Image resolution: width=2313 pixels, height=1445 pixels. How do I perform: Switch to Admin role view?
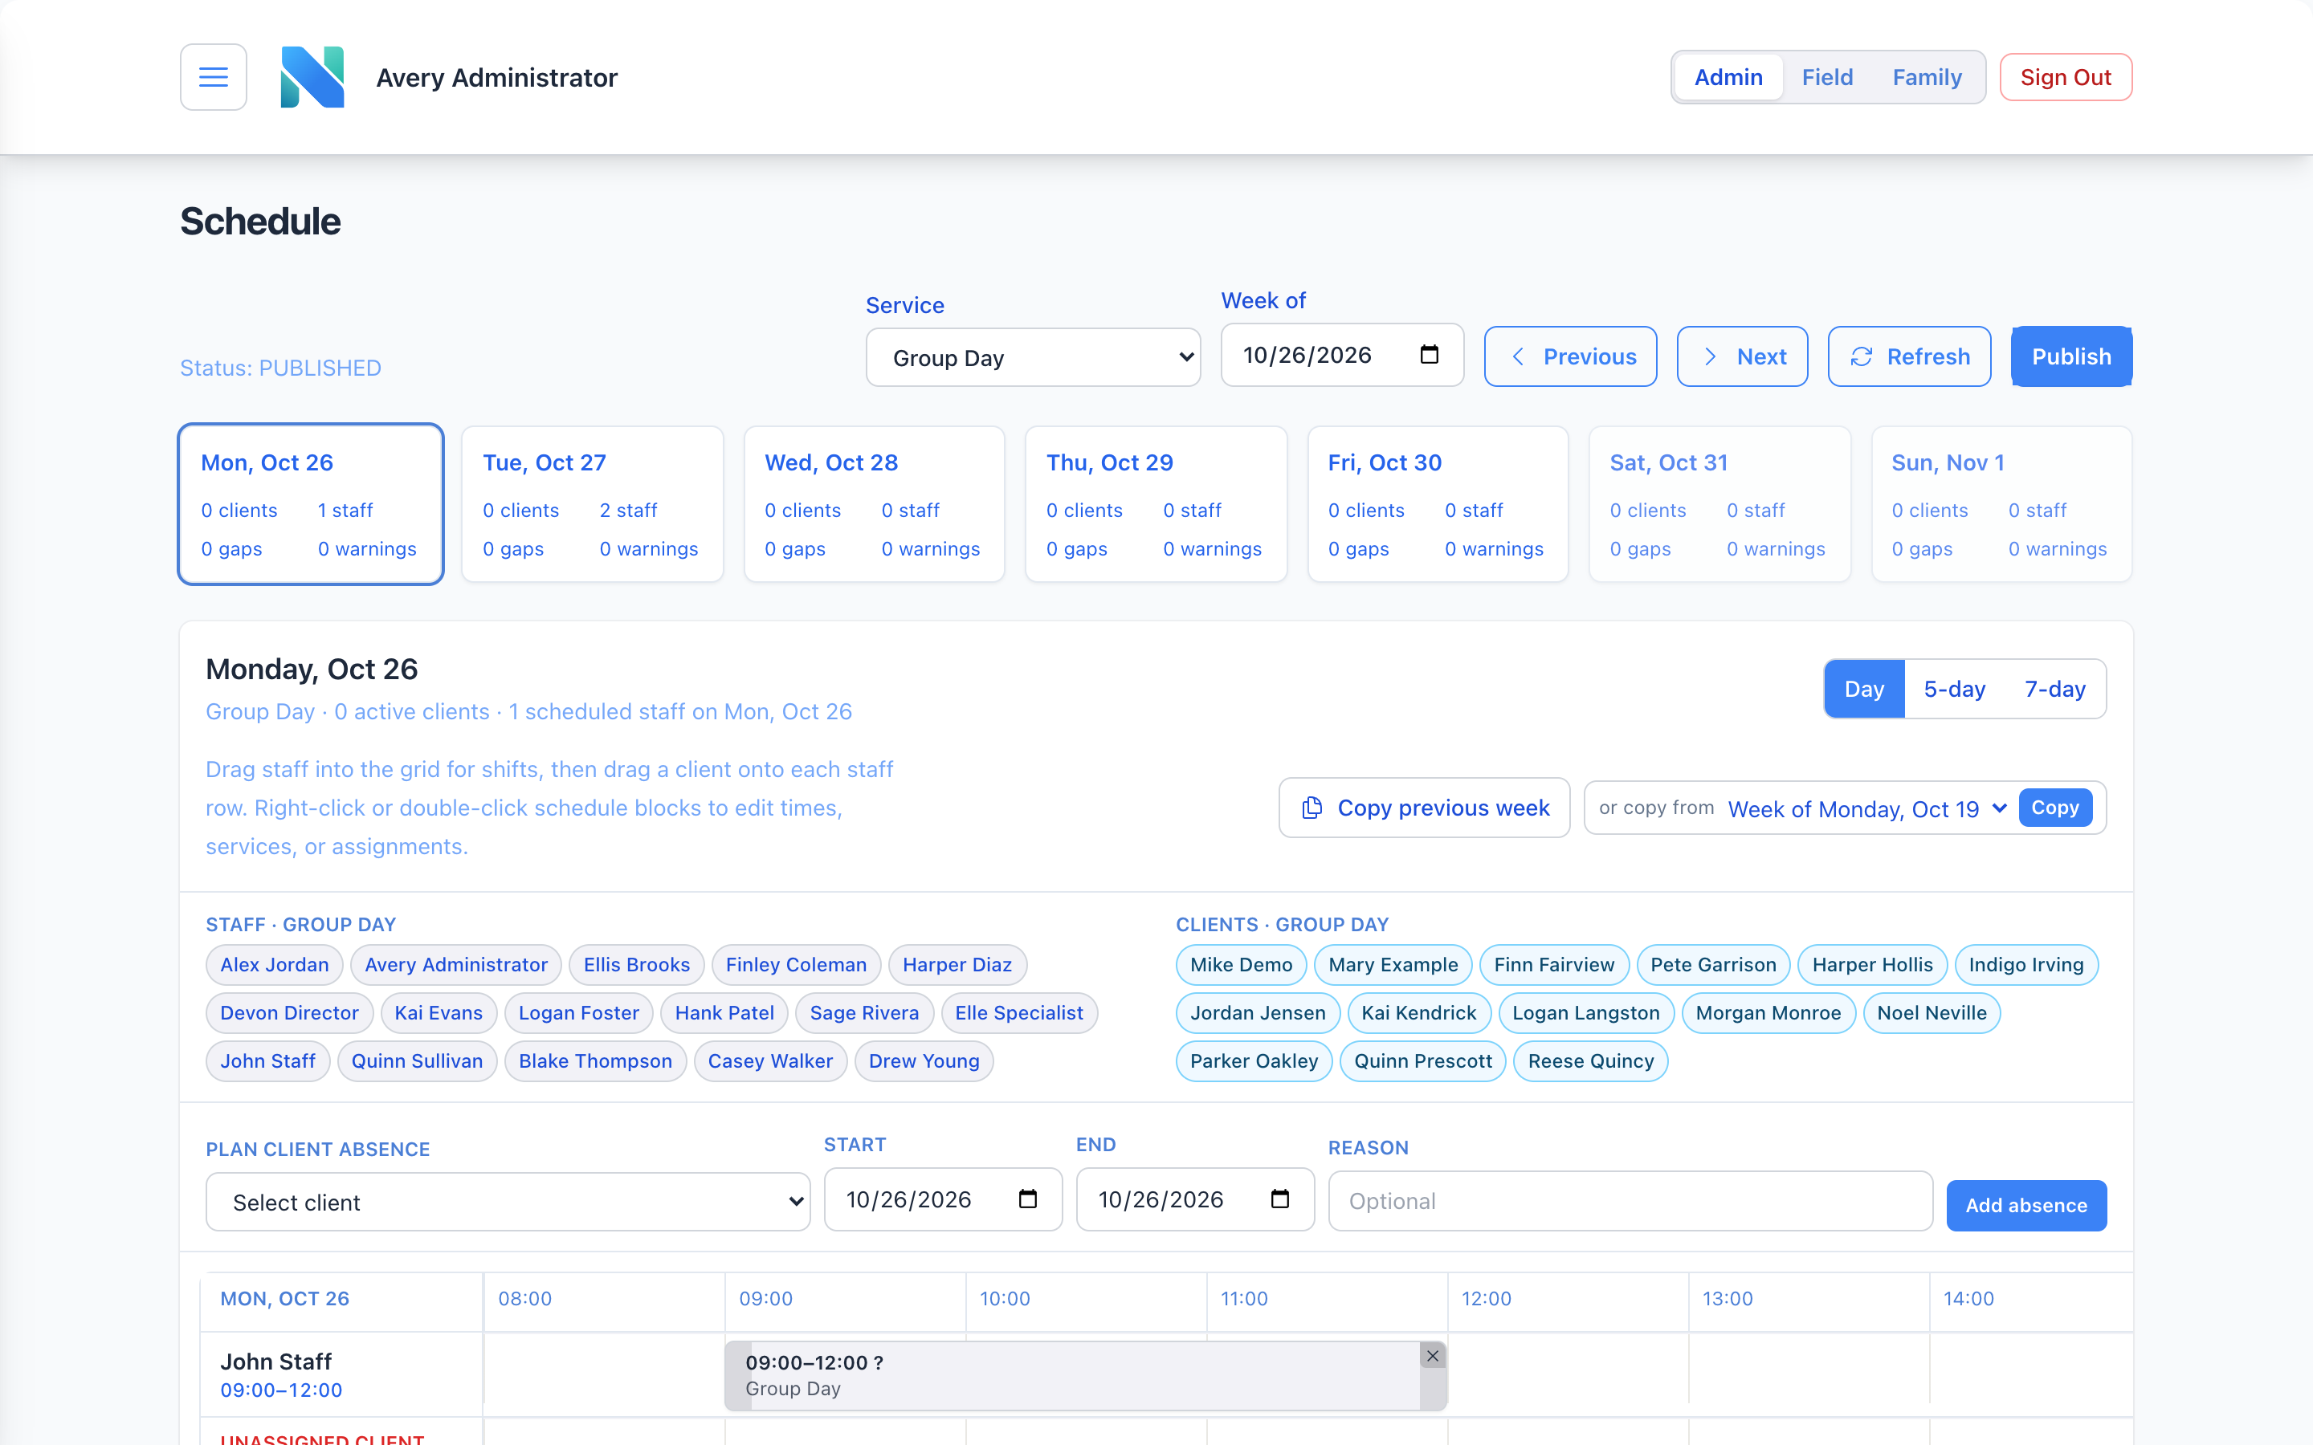[x=1728, y=77]
